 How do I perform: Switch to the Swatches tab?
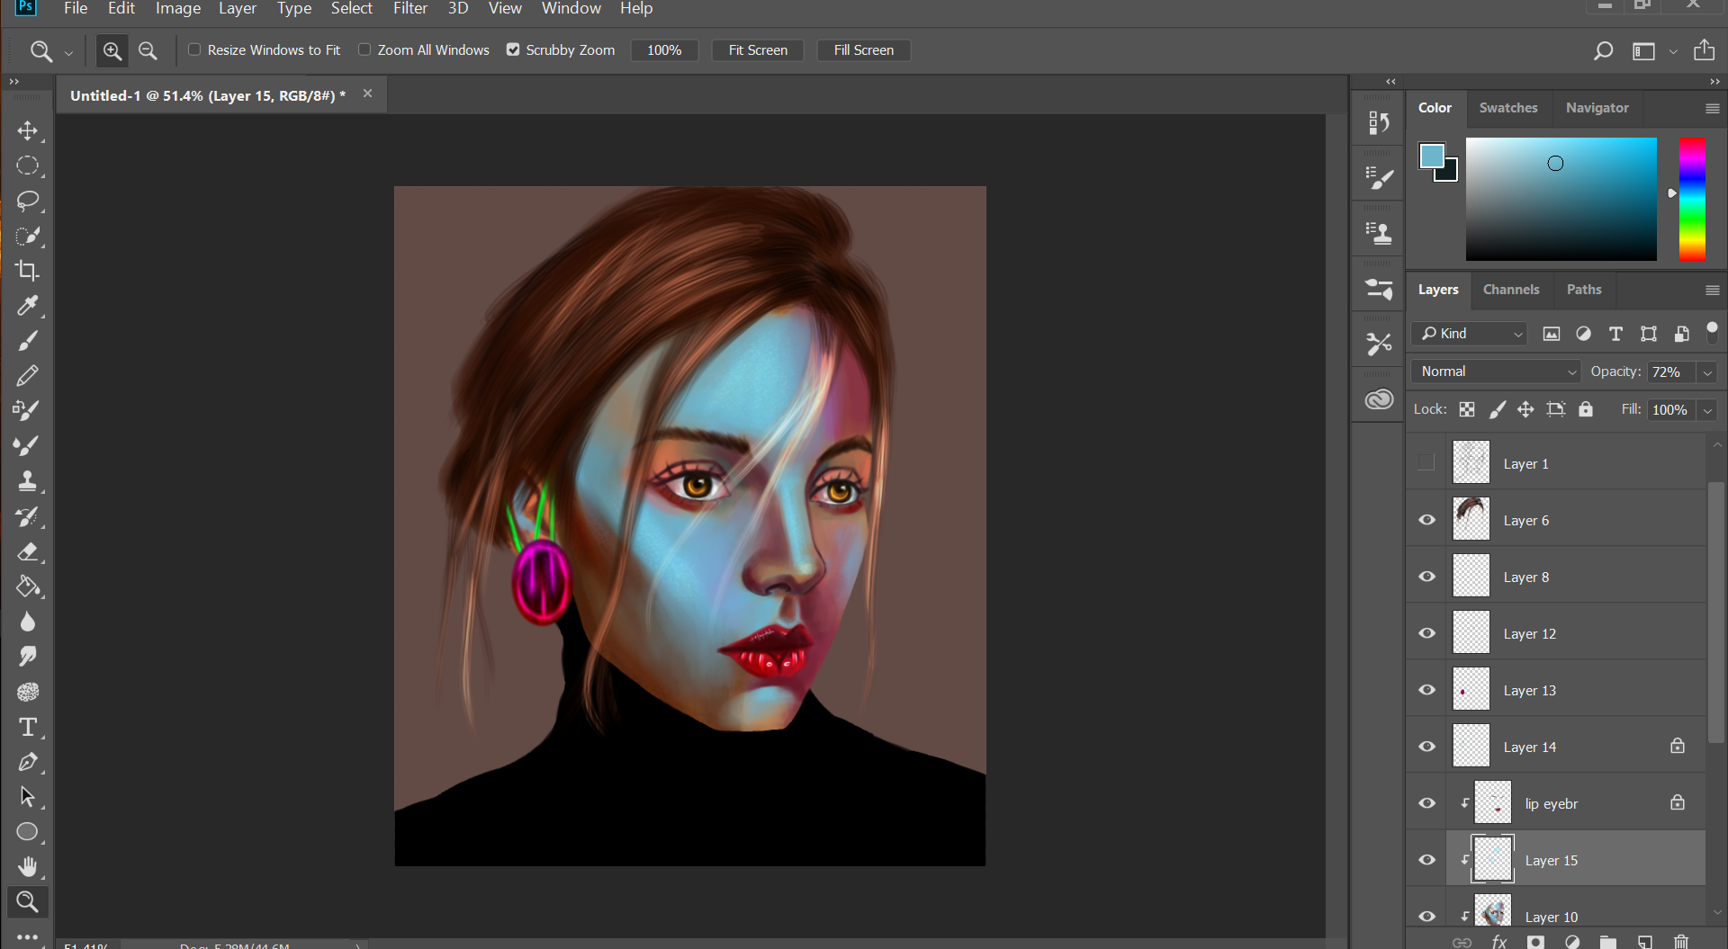click(x=1508, y=108)
